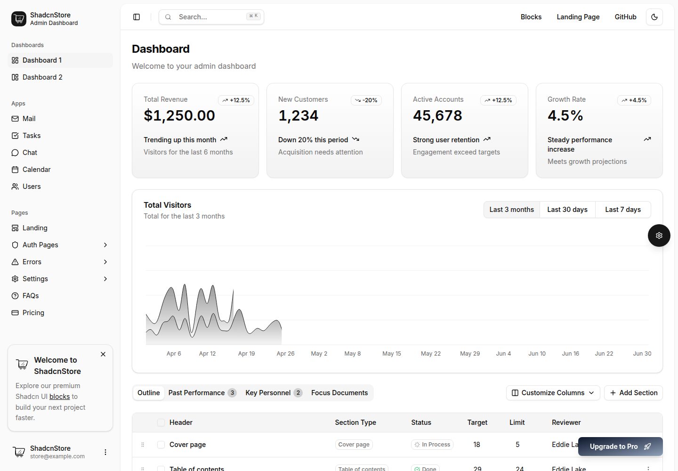Open Calendar in sidebar
The width and height of the screenshot is (678, 471).
coord(60,170)
